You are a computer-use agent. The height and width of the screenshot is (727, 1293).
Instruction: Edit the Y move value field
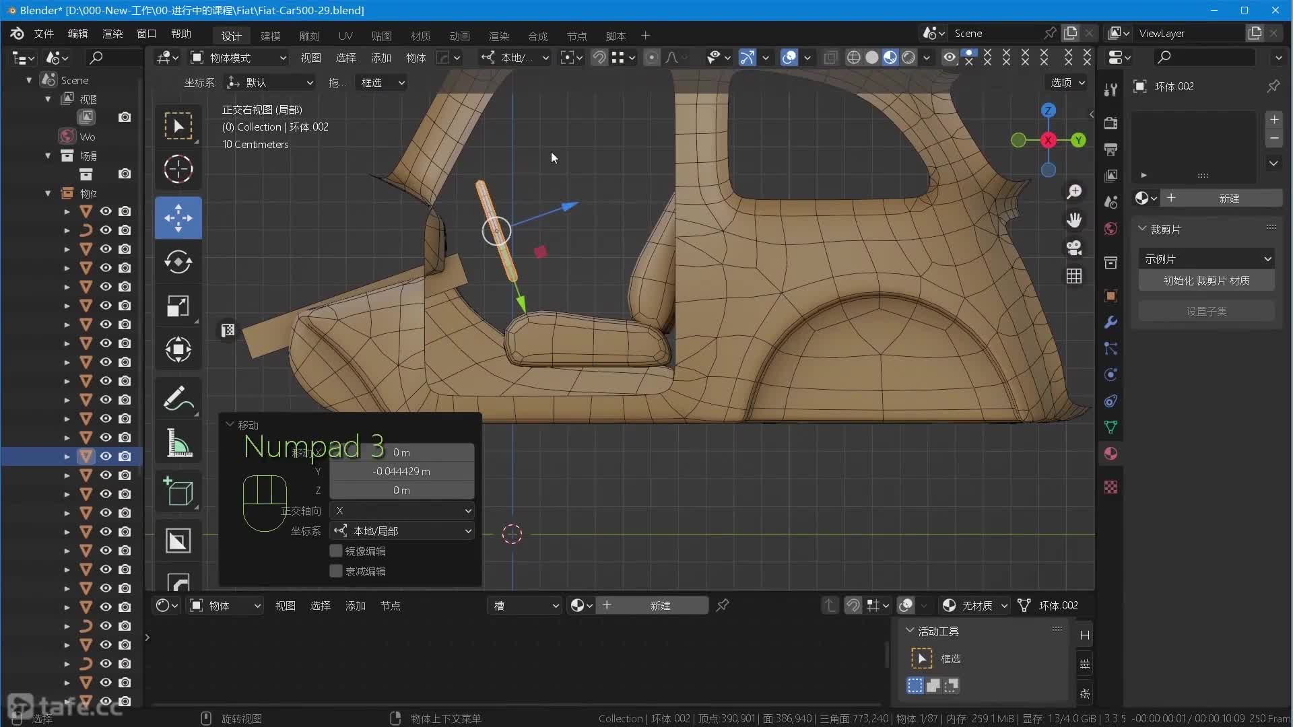click(x=402, y=471)
